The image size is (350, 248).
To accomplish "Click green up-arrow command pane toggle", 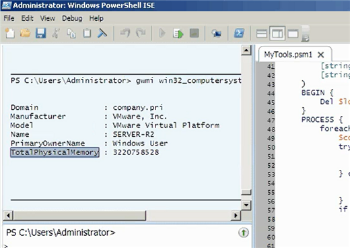I will coord(244,232).
